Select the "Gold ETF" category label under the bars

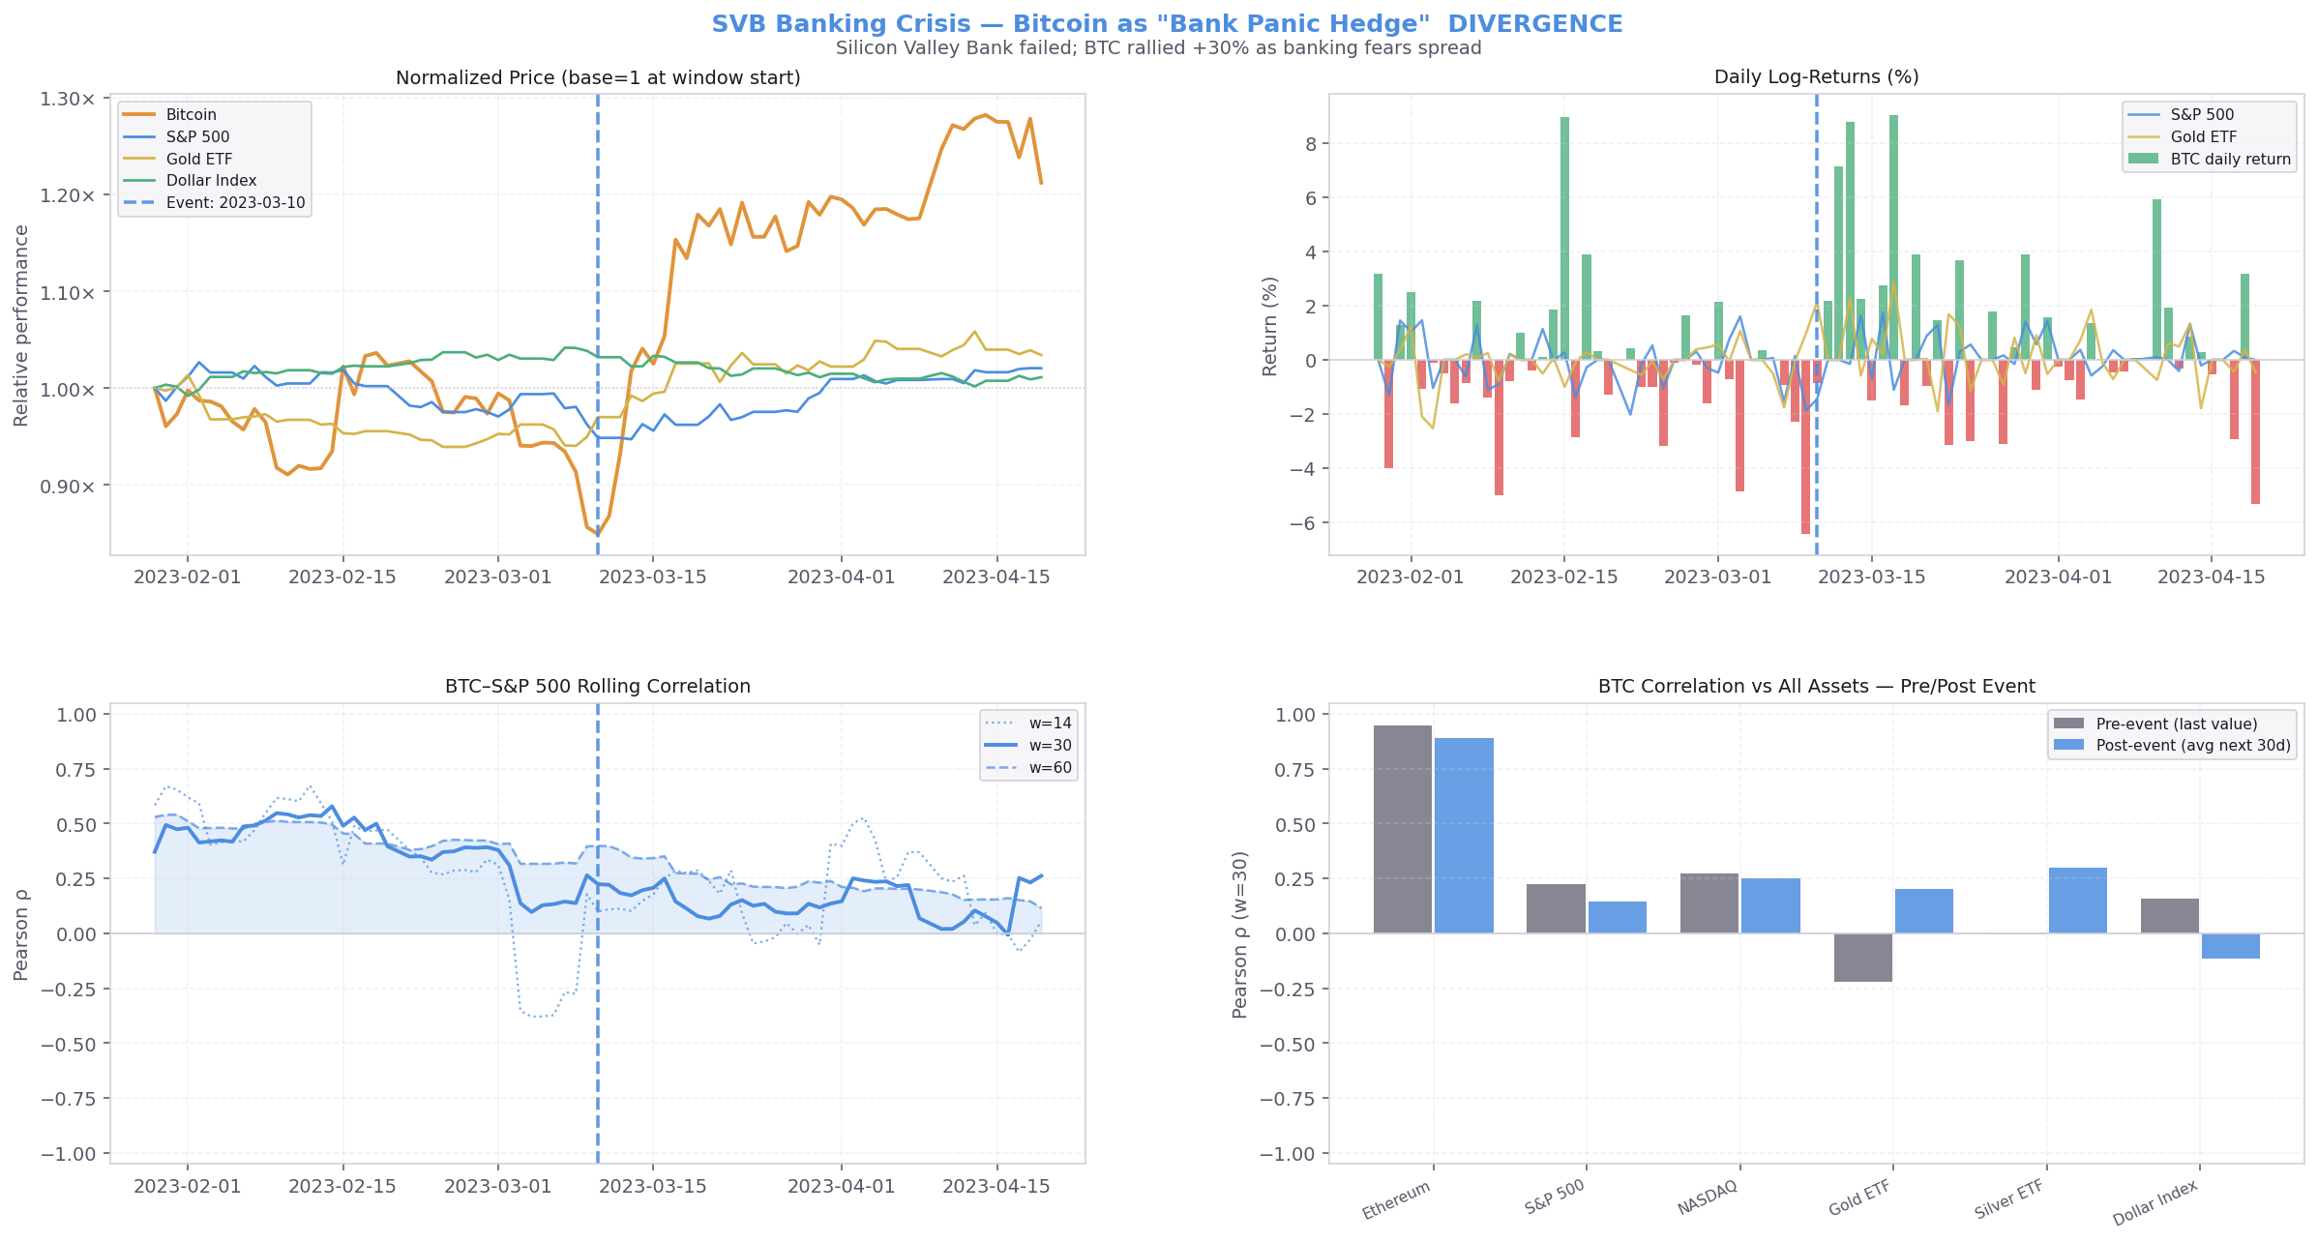pyautogui.click(x=1859, y=1198)
